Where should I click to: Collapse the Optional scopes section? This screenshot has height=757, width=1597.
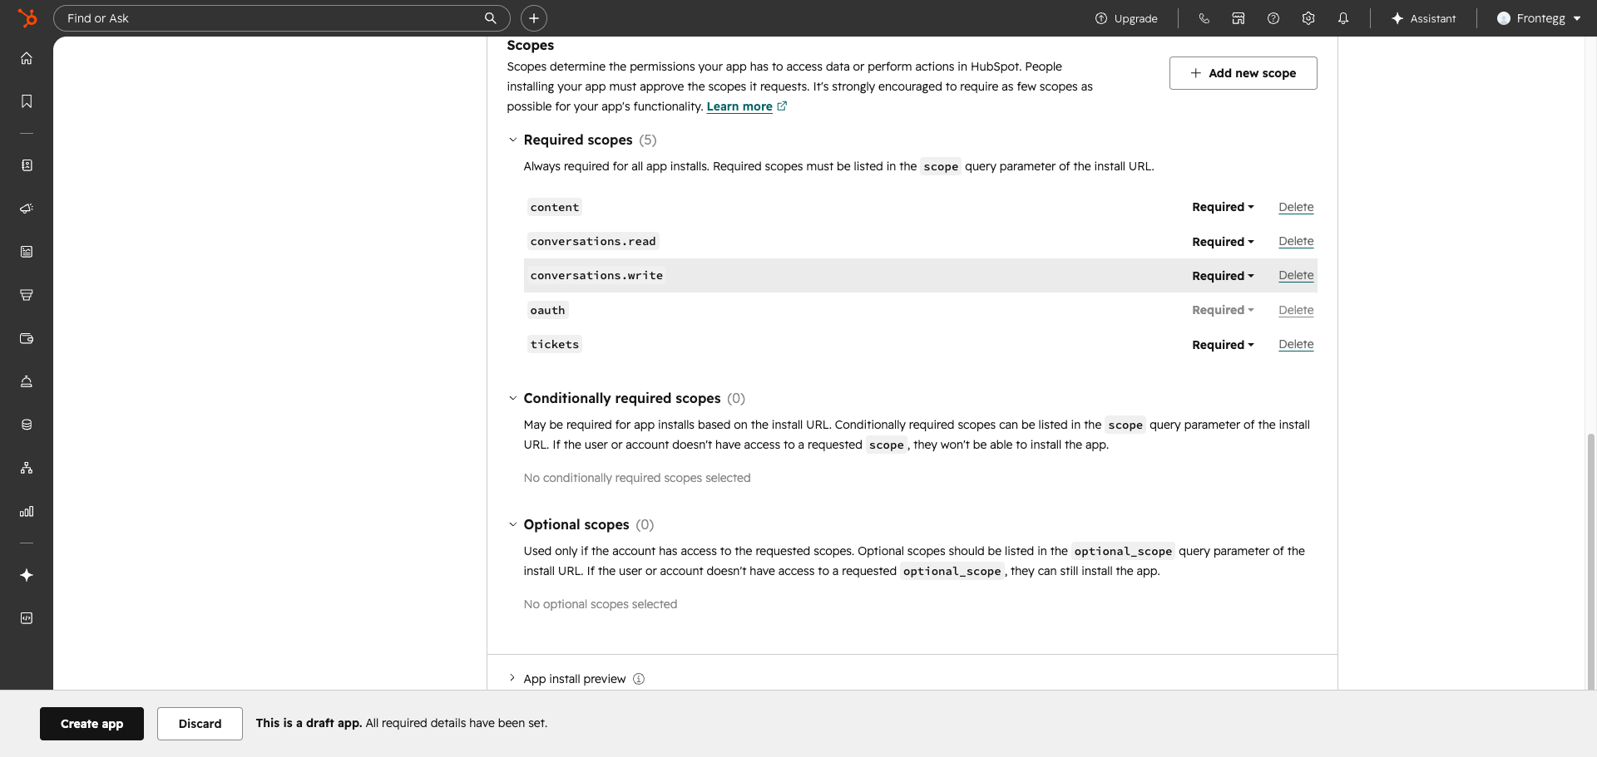point(512,524)
